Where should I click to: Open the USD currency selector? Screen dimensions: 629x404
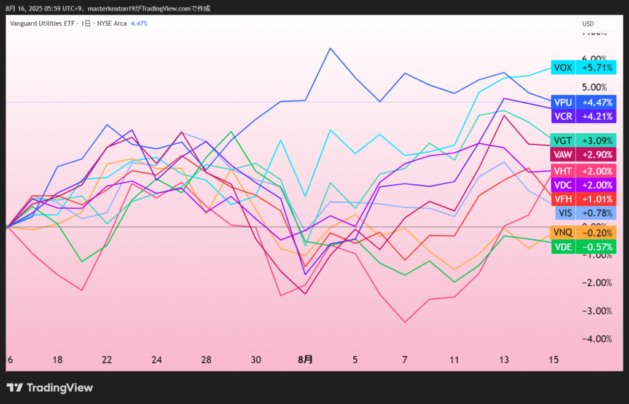[599, 24]
